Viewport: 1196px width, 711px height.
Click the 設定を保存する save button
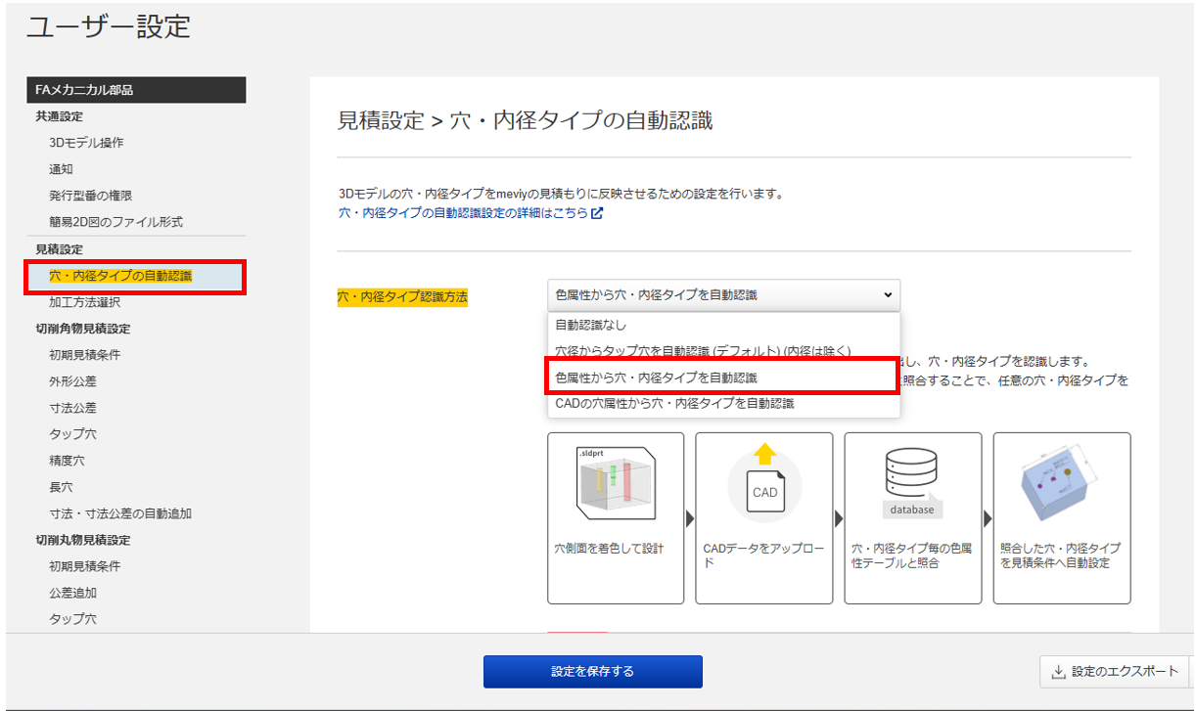coord(591,672)
